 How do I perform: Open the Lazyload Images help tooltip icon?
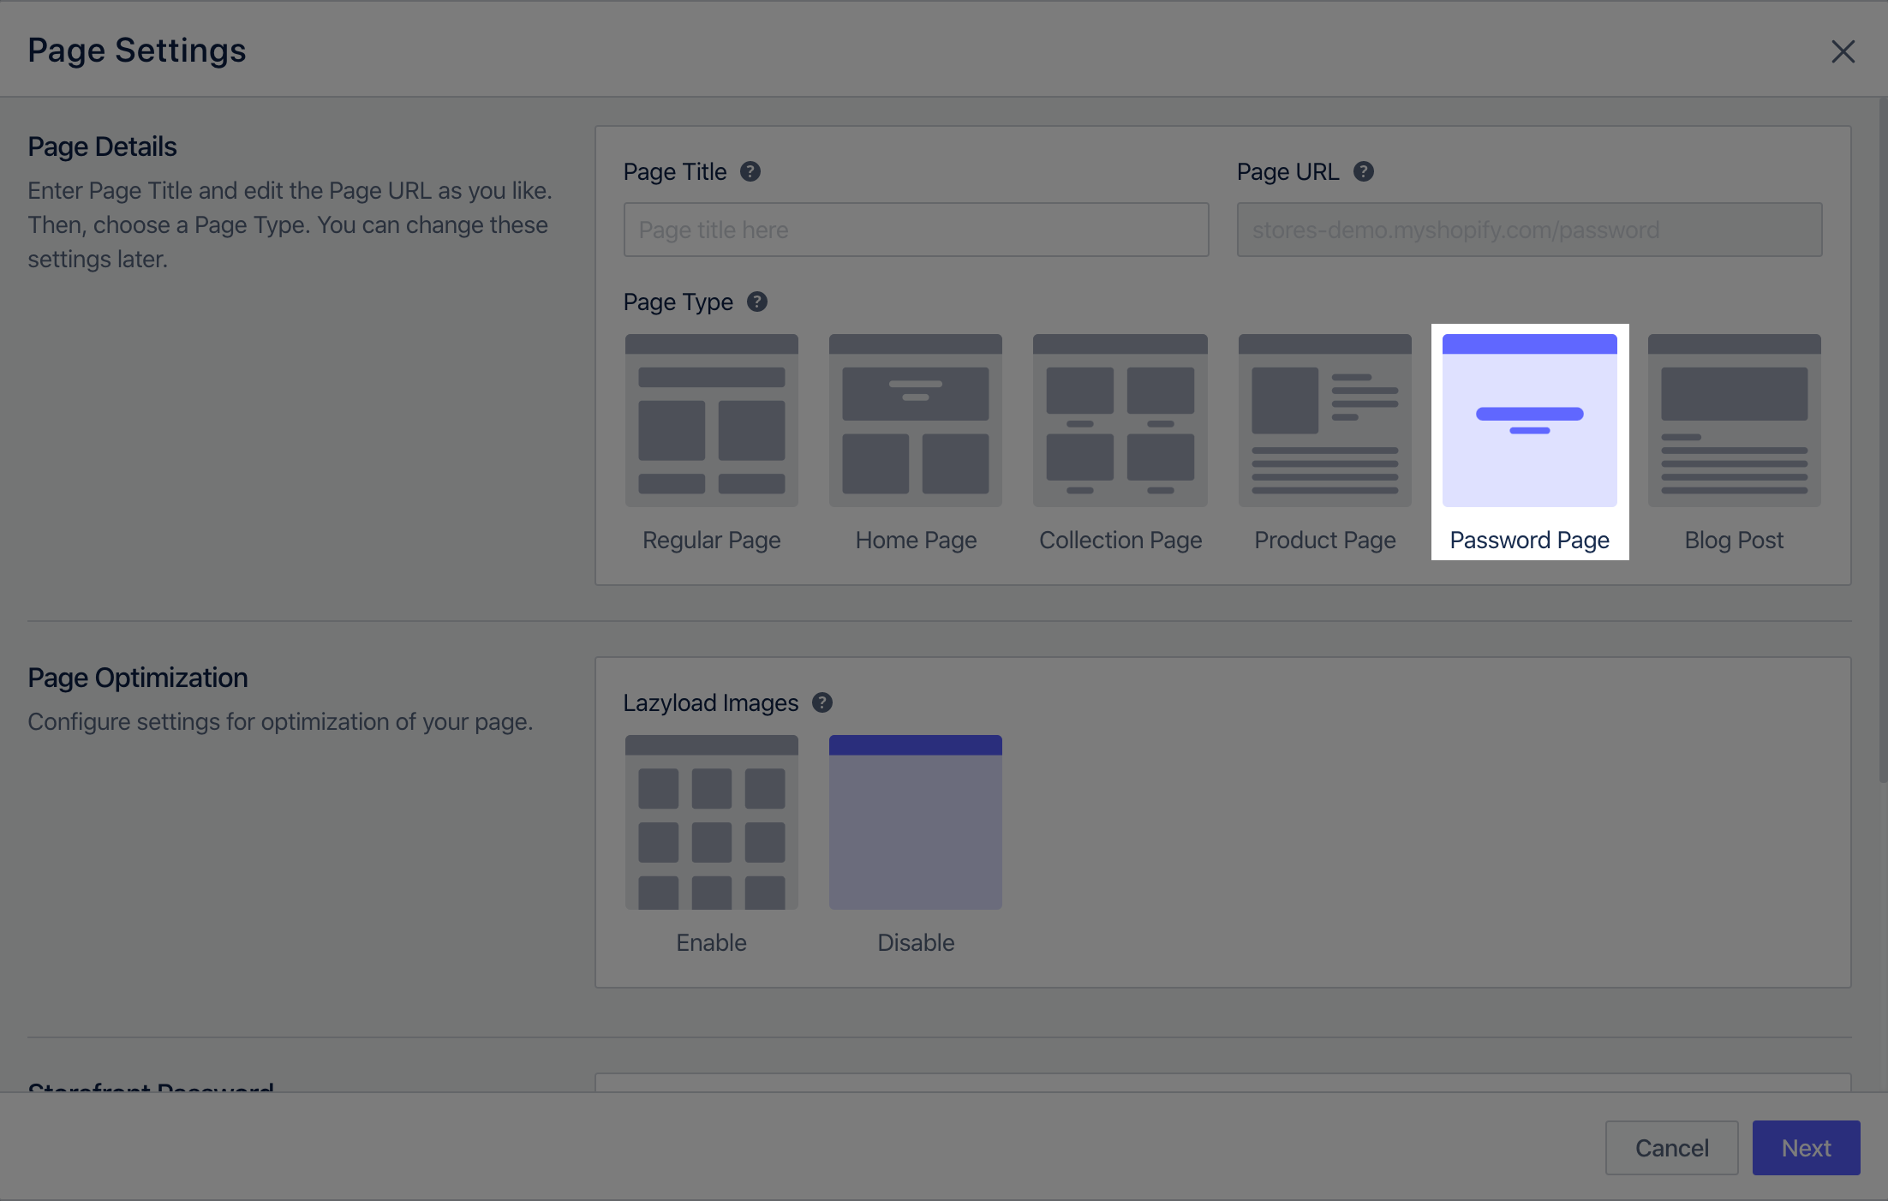822,702
